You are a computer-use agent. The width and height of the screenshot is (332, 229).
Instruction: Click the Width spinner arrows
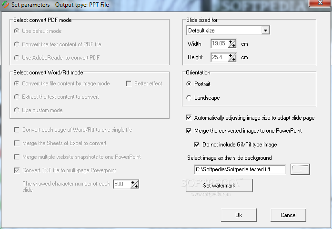(232, 44)
